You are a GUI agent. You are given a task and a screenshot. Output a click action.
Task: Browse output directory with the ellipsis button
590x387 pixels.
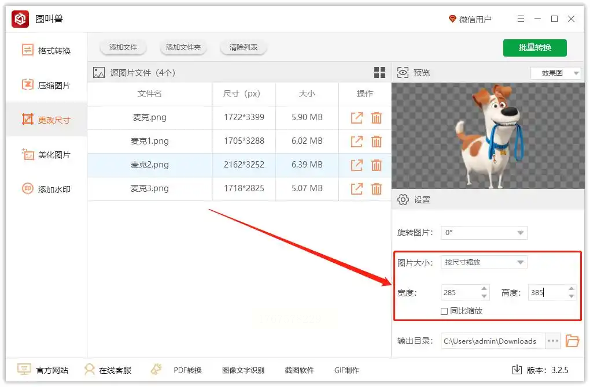(x=553, y=341)
